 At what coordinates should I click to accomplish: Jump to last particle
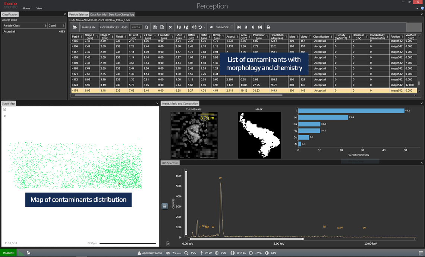tap(260, 27)
